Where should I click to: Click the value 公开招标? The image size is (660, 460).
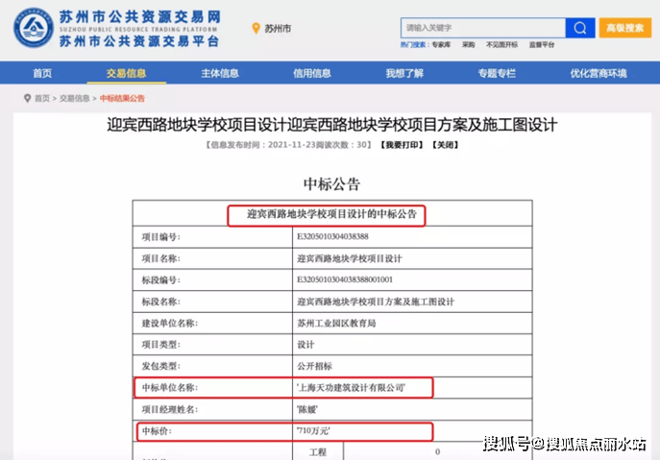tap(314, 366)
